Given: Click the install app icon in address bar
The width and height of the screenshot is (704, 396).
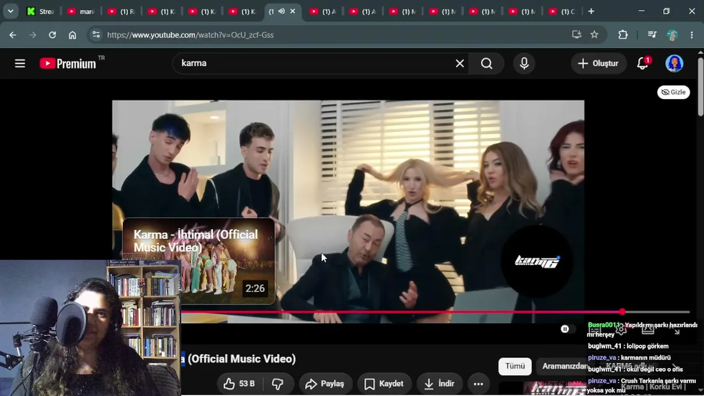Looking at the screenshot, I should (577, 35).
